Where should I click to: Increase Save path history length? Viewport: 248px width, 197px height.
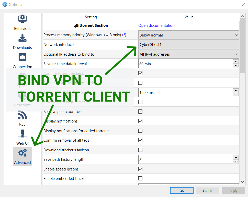tap(236, 157)
